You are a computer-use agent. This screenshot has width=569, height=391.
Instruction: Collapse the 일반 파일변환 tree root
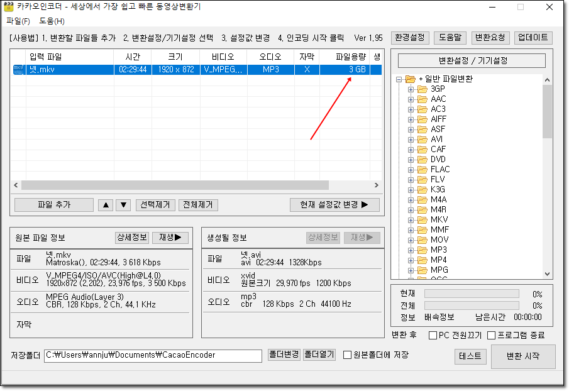tap(399, 79)
